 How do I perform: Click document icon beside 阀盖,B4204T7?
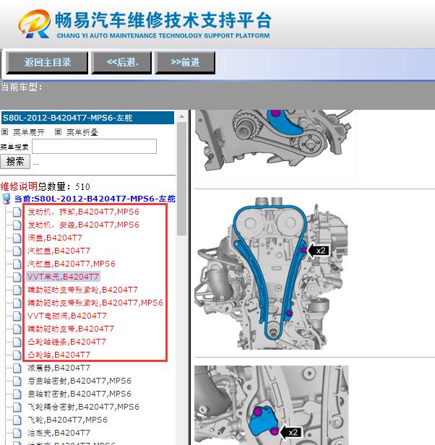point(17,238)
